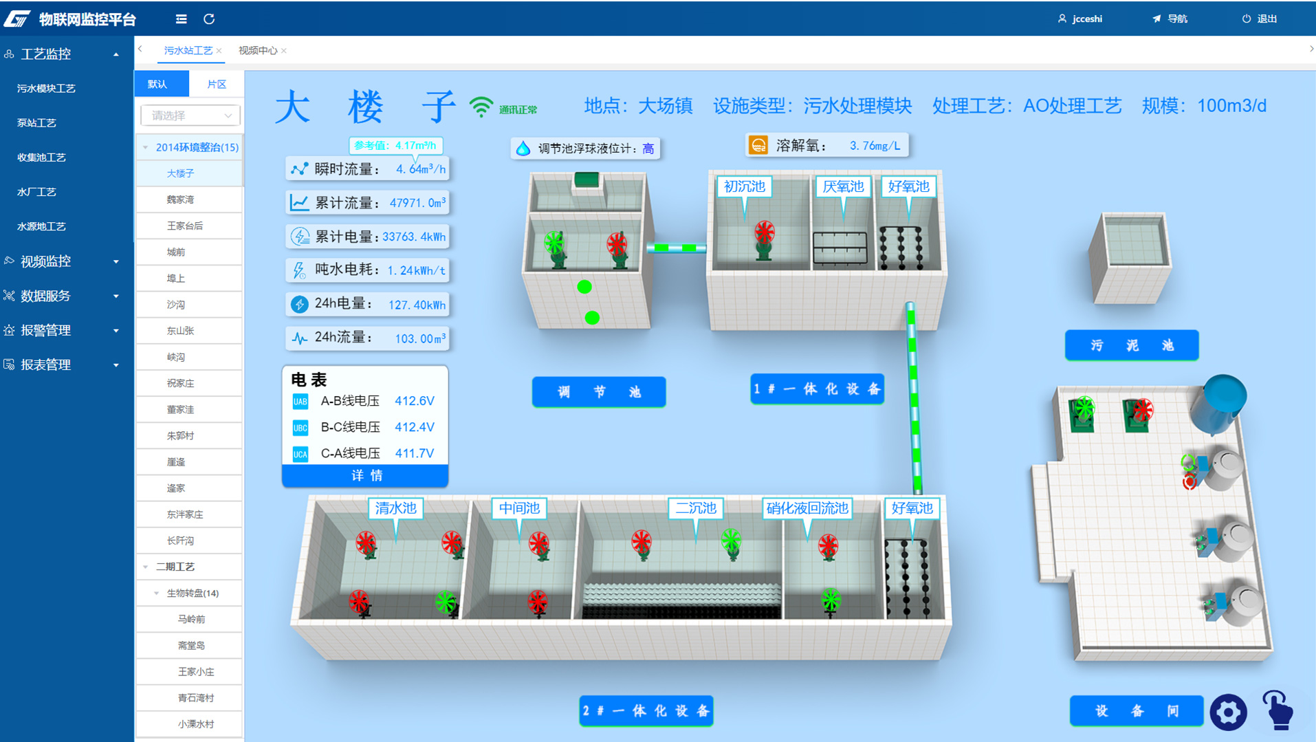The image size is (1316, 742).
Task: Select 祝家庄 in the site tree
Action: tap(189, 383)
